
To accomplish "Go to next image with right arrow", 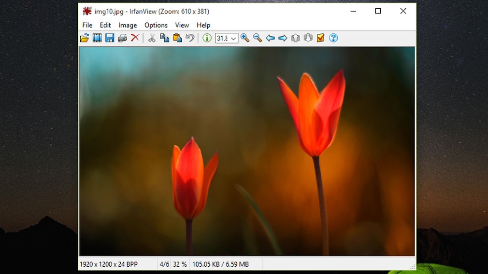I will 283,38.
